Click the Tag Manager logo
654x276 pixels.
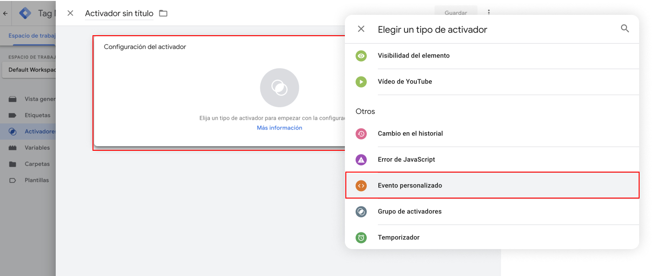tap(26, 13)
